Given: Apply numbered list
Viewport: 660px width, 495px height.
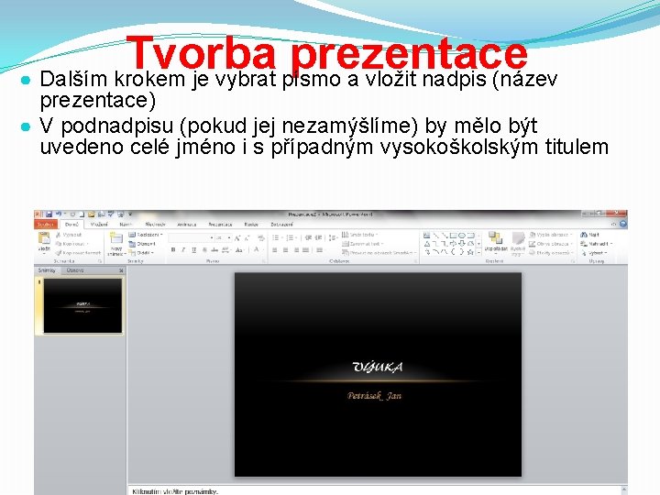Looking at the screenshot, I should (291, 237).
